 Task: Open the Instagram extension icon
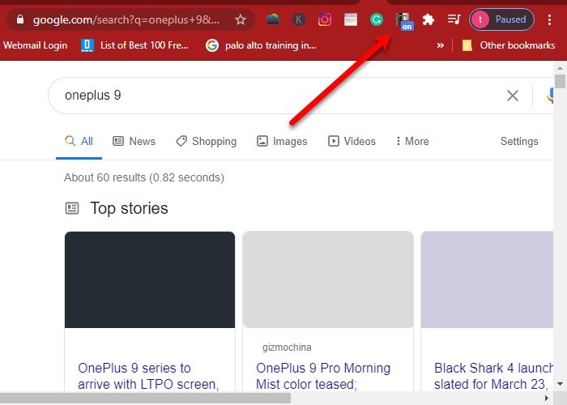324,19
